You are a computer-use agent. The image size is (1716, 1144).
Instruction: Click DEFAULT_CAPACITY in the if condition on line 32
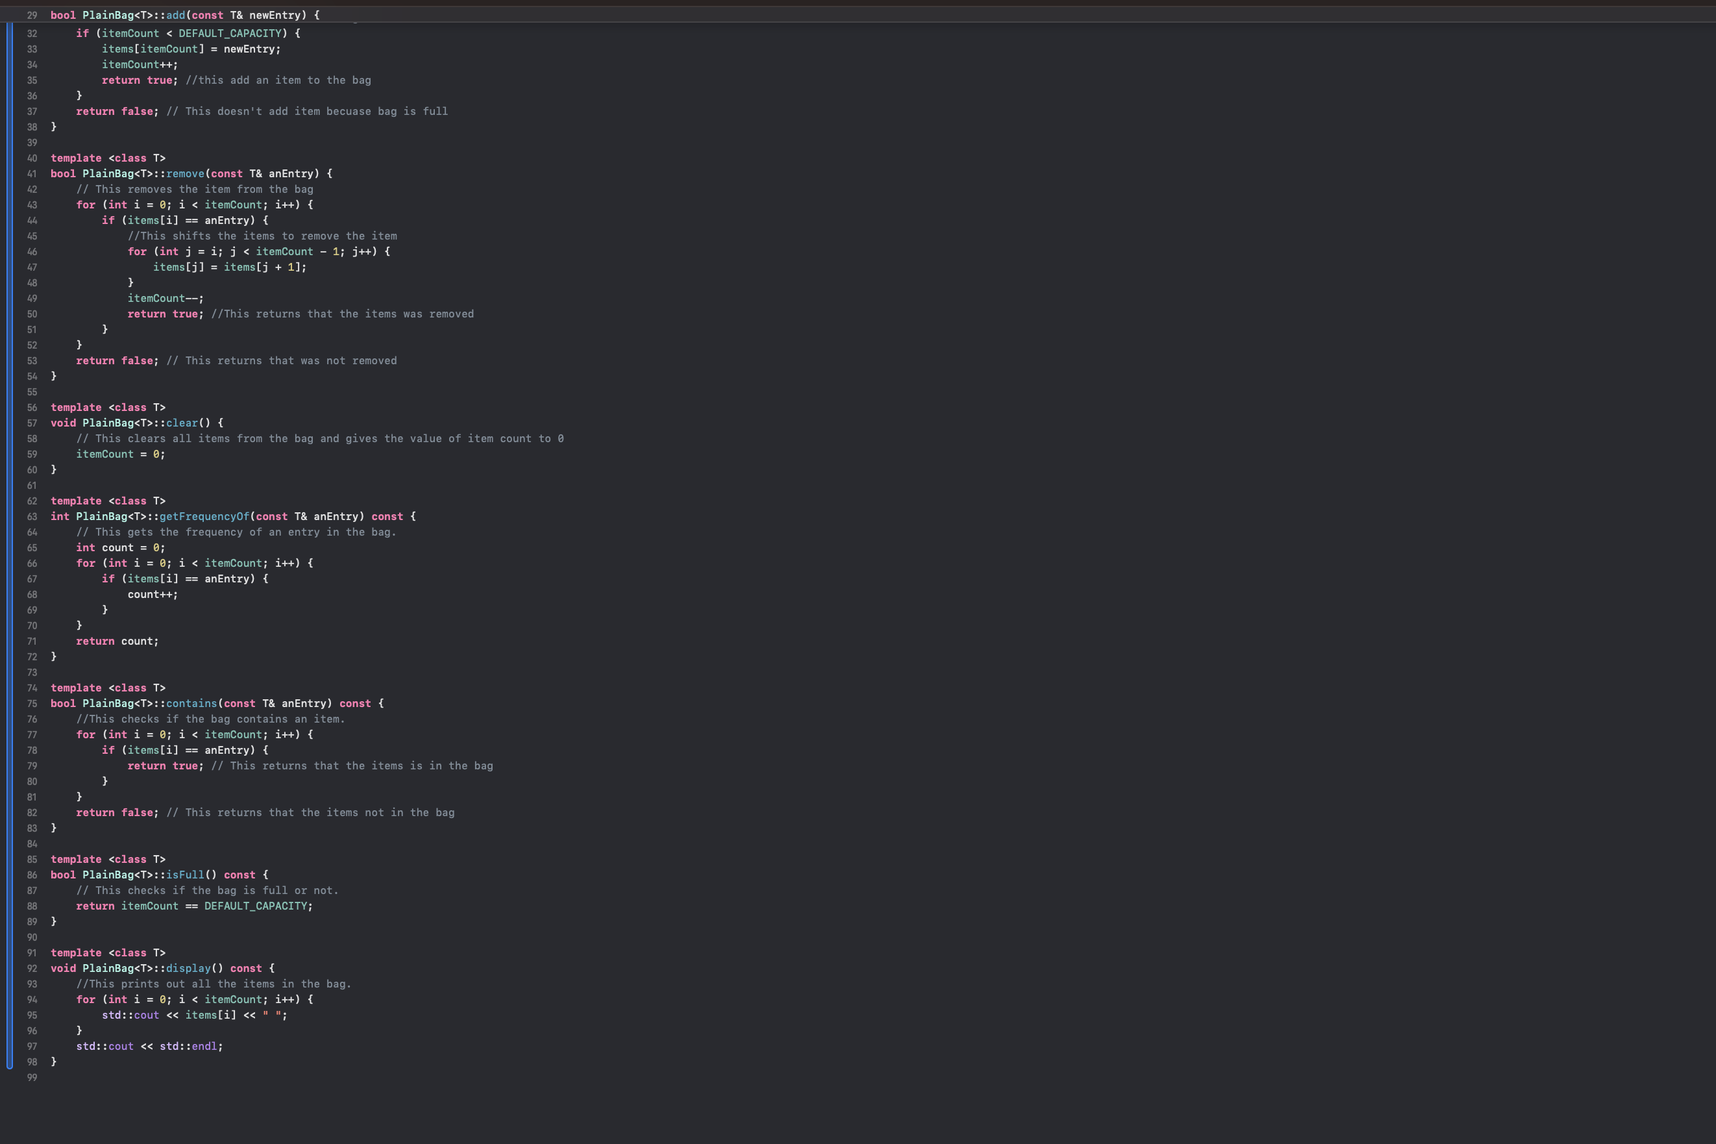230,34
